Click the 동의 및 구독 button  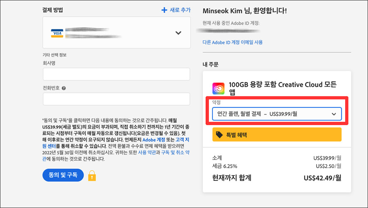63,175
